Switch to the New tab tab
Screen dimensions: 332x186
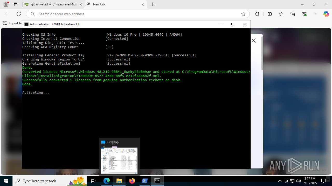pyautogui.click(x=116, y=4)
